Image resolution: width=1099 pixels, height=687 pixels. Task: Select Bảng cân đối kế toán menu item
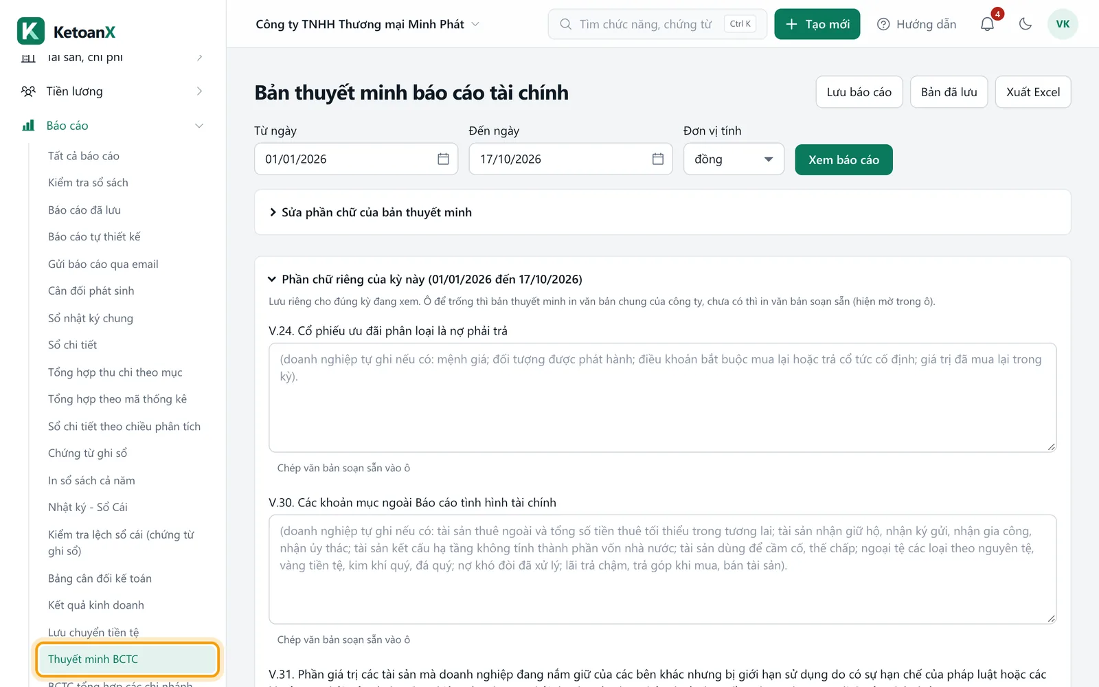point(100,578)
